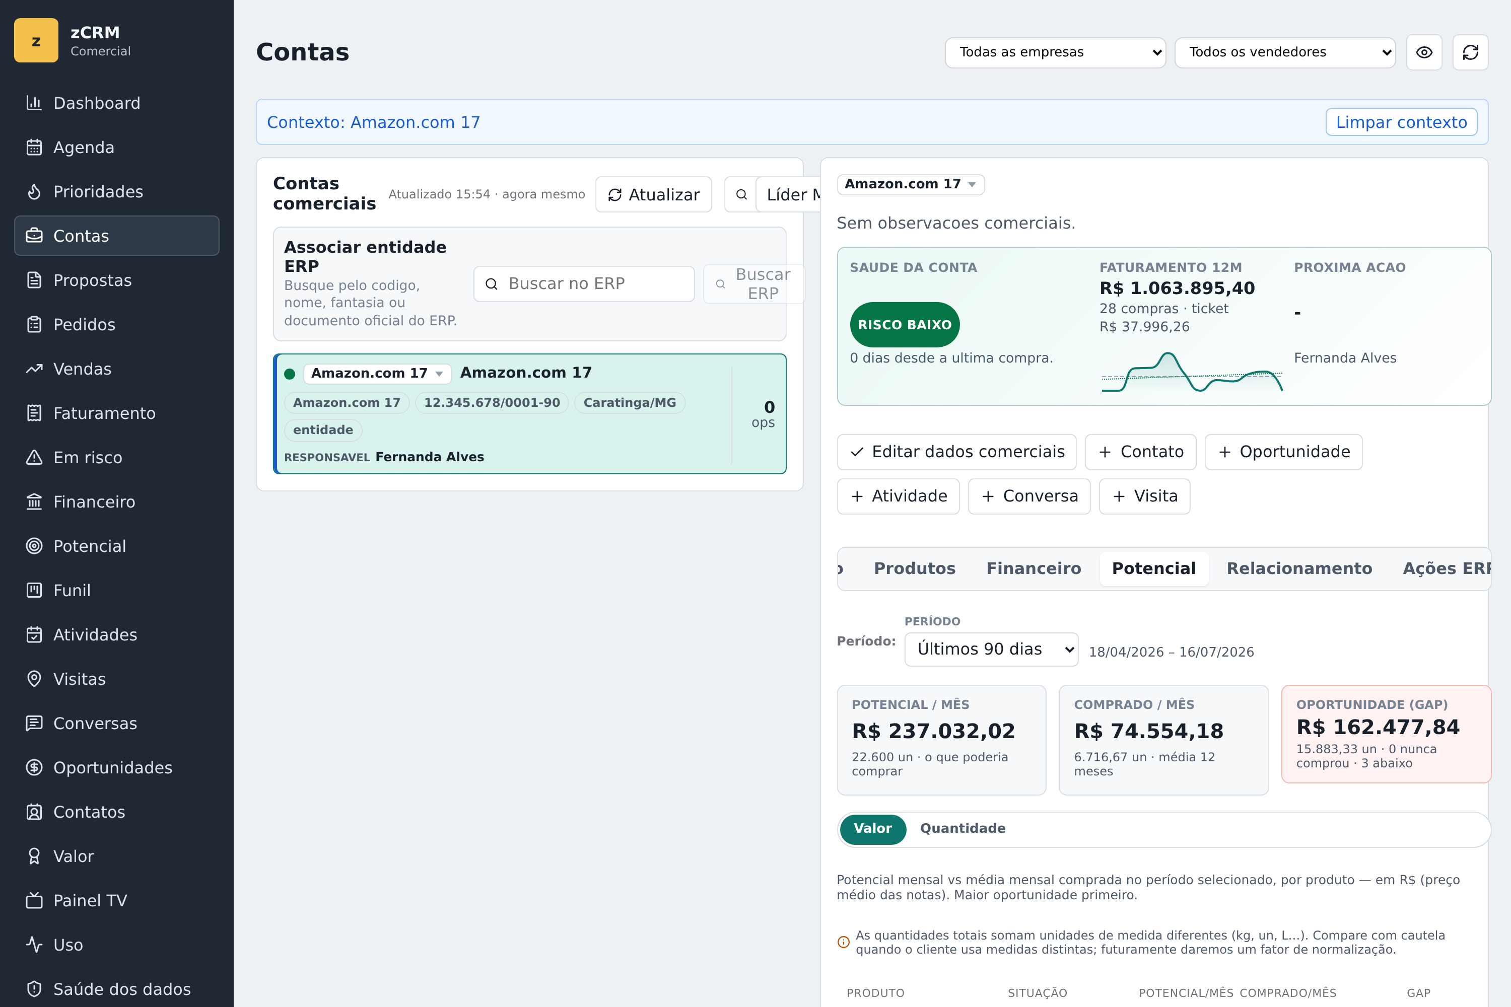Viewport: 1511px width, 1007px height.
Task: Expand Amazon.com 17 selector in detail panel
Action: coord(910,184)
